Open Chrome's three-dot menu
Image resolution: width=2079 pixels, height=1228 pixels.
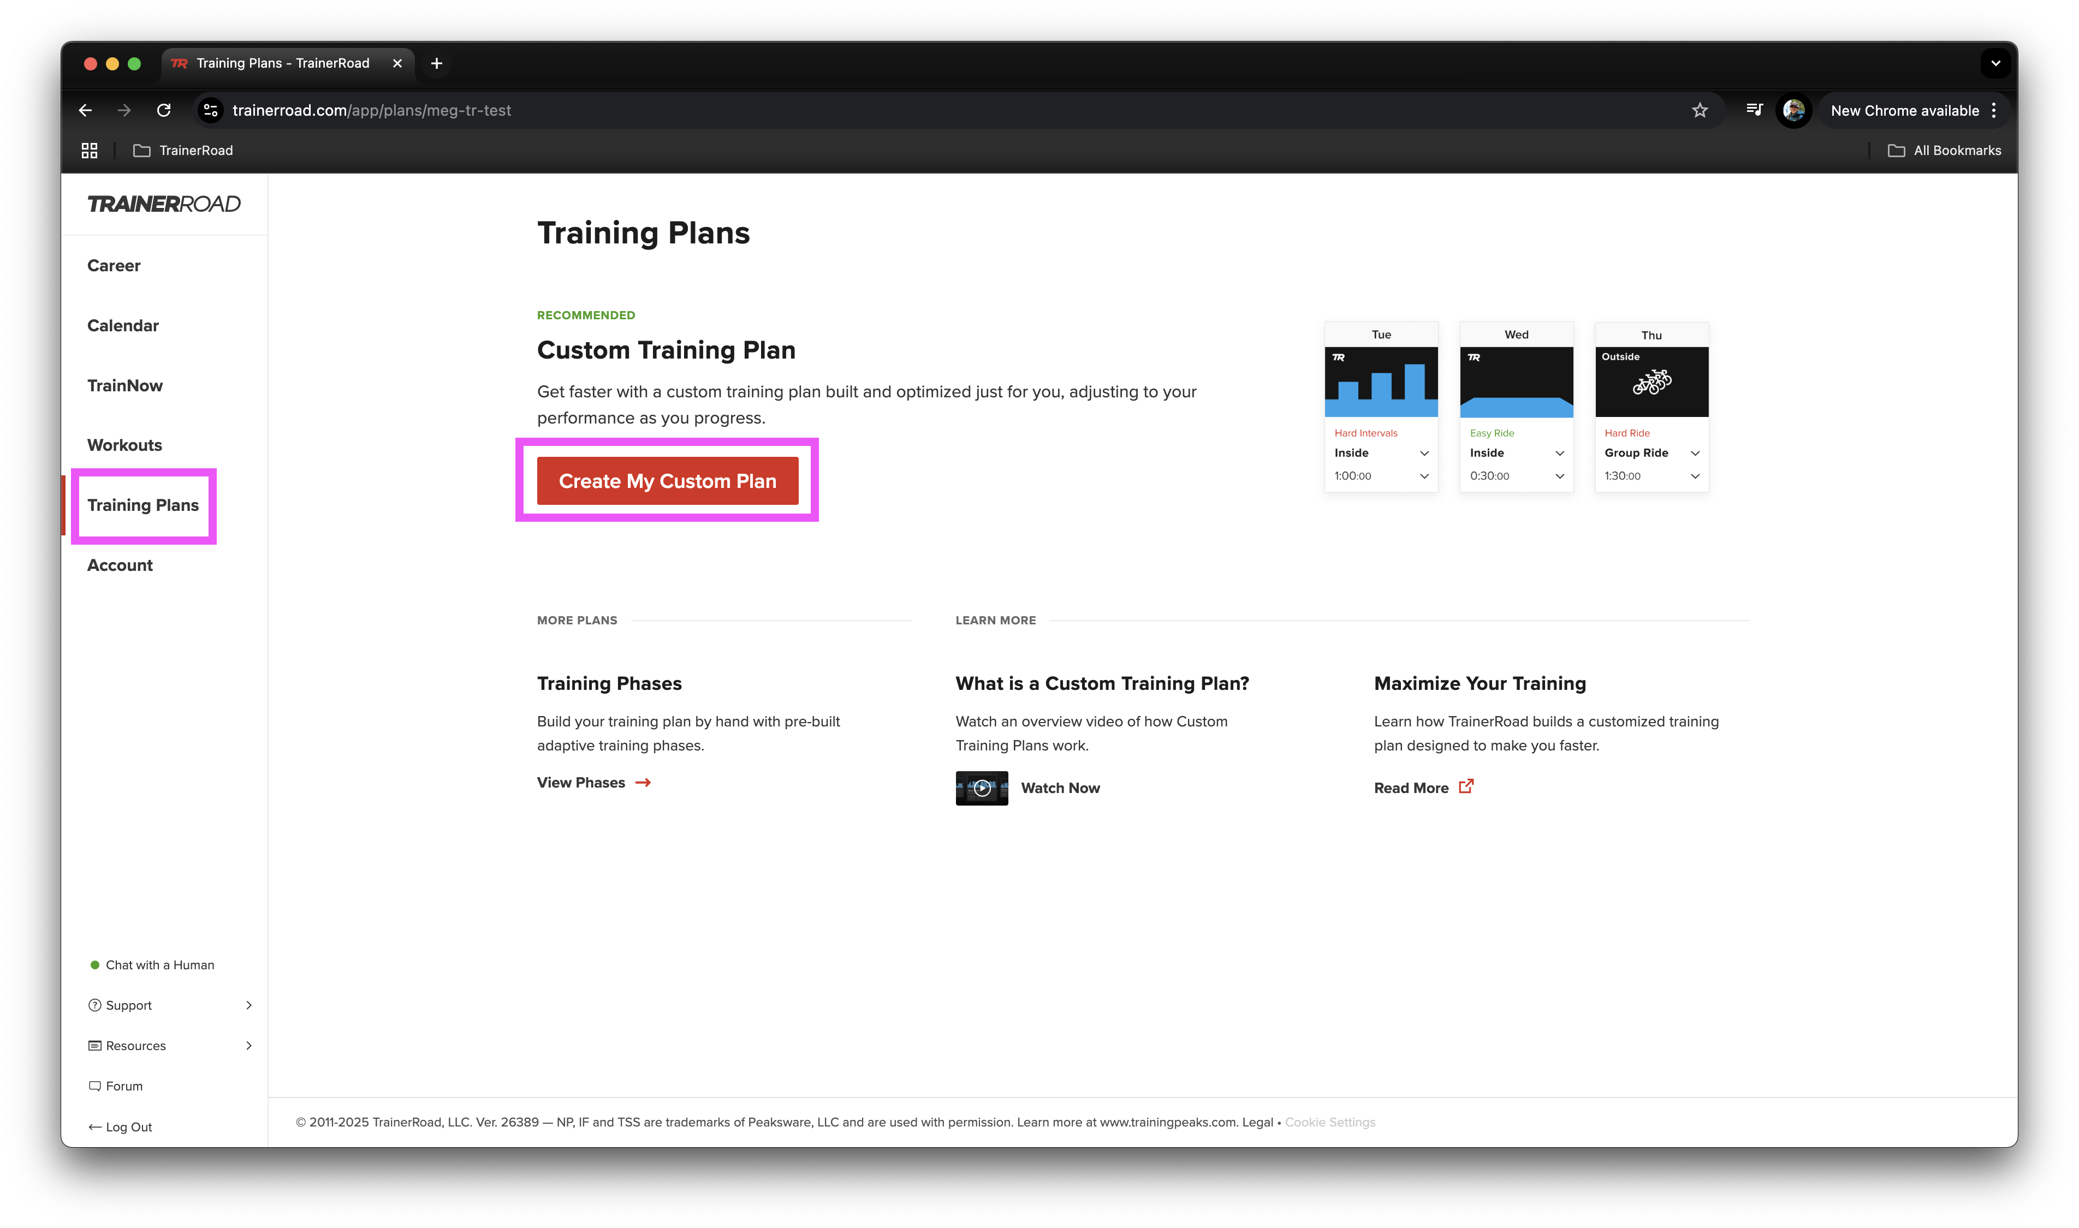pos(1994,110)
